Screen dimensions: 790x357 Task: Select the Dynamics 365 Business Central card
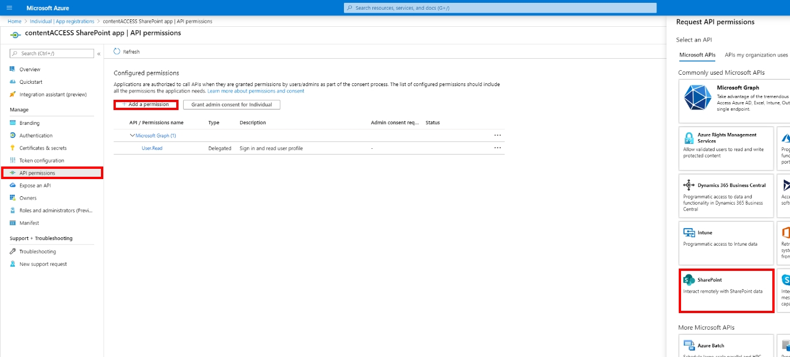click(726, 196)
